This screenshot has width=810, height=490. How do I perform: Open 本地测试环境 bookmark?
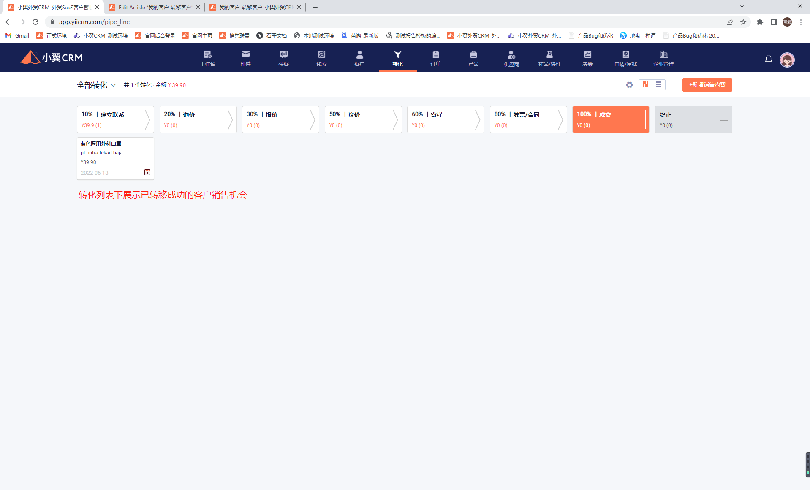314,35
